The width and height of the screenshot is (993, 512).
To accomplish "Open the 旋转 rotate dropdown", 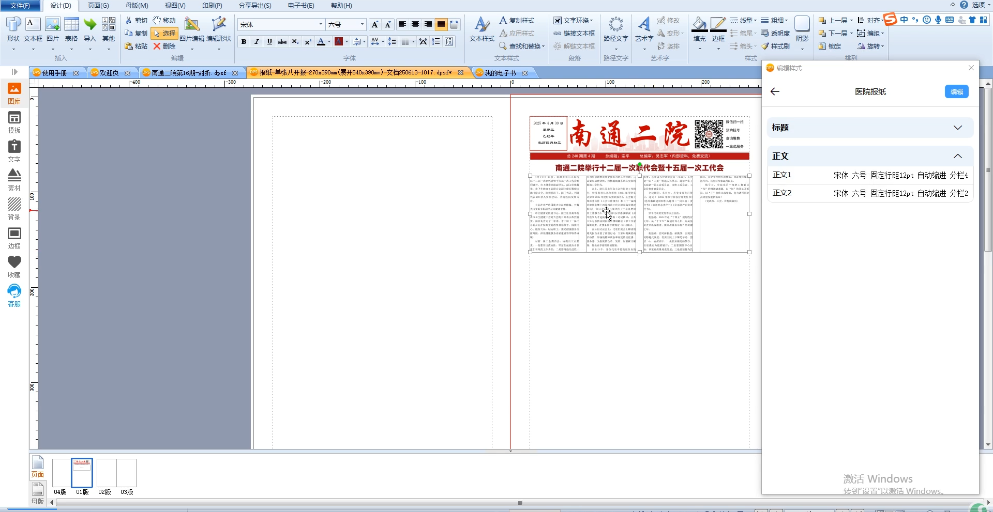I will tap(871, 46).
